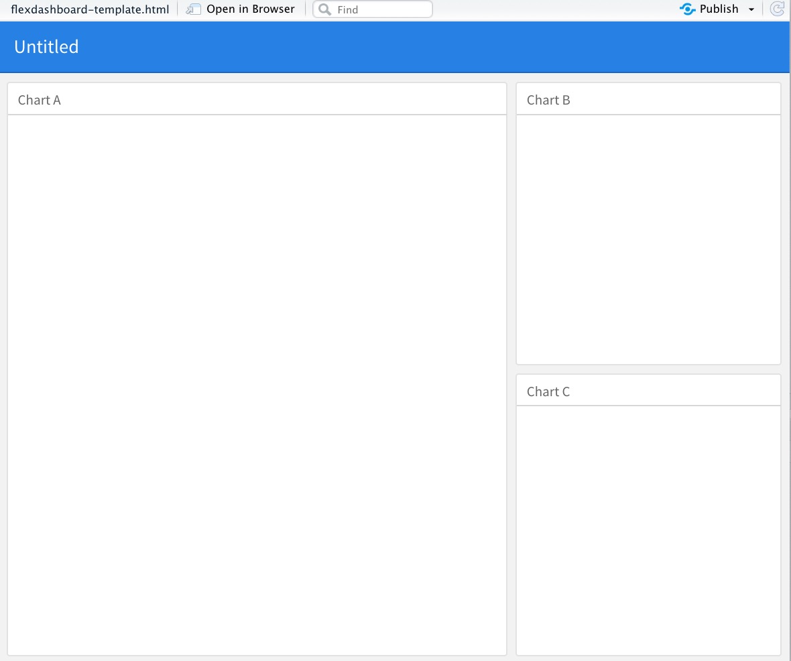The height and width of the screenshot is (661, 791).
Task: Refresh the viewer with the reload icon
Action: [778, 9]
